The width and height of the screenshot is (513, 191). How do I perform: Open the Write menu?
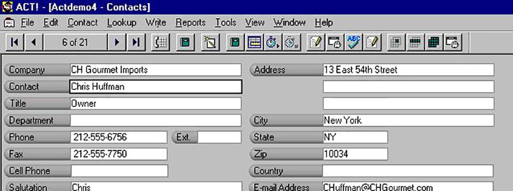pos(156,22)
